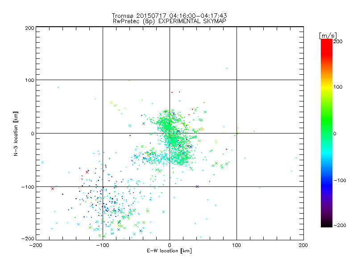Click the 'N-S location [km]' axis label

(x=16, y=133)
